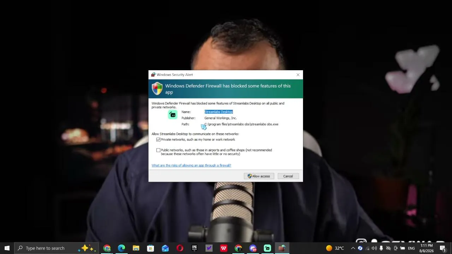Screen dimensions: 452x254
Task: Open Discord from the taskbar
Action: point(253,248)
